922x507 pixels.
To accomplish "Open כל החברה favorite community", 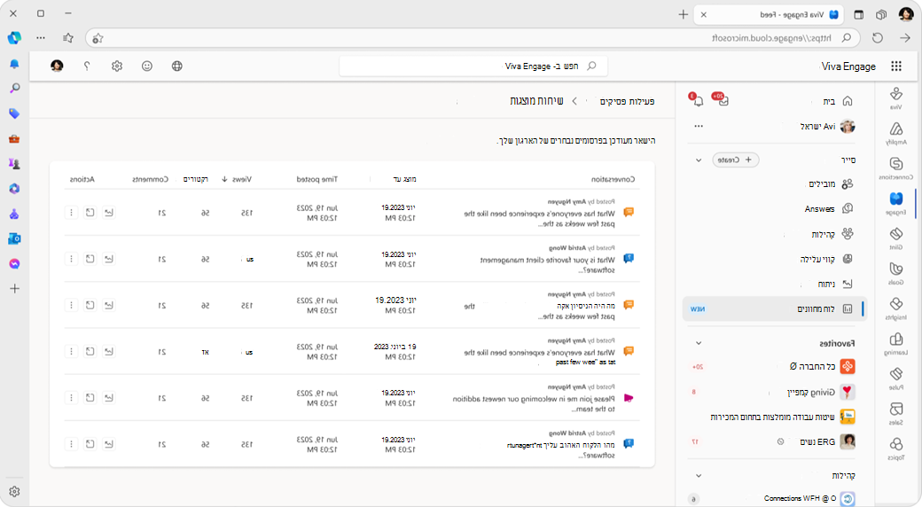I will click(x=822, y=366).
